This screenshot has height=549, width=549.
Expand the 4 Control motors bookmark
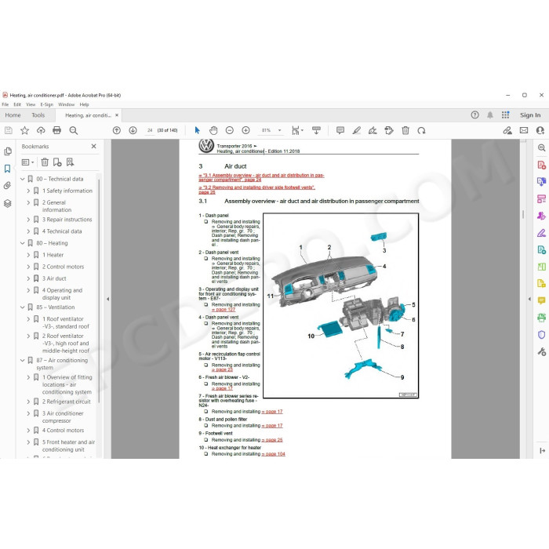pyautogui.click(x=28, y=431)
